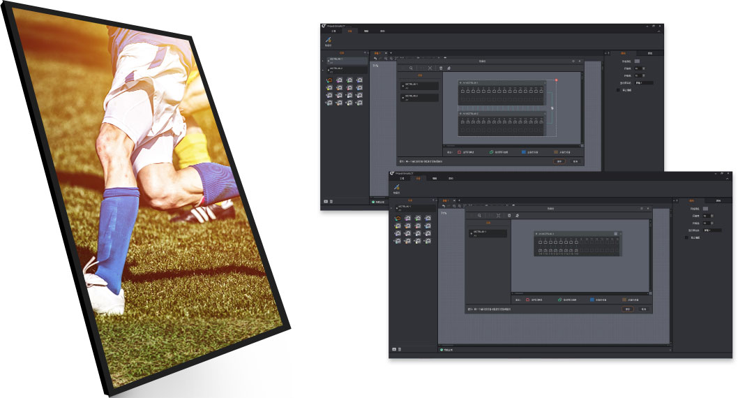
Task: Click the fit-to-view icon in the front window dialog
Action: [x=498, y=216]
